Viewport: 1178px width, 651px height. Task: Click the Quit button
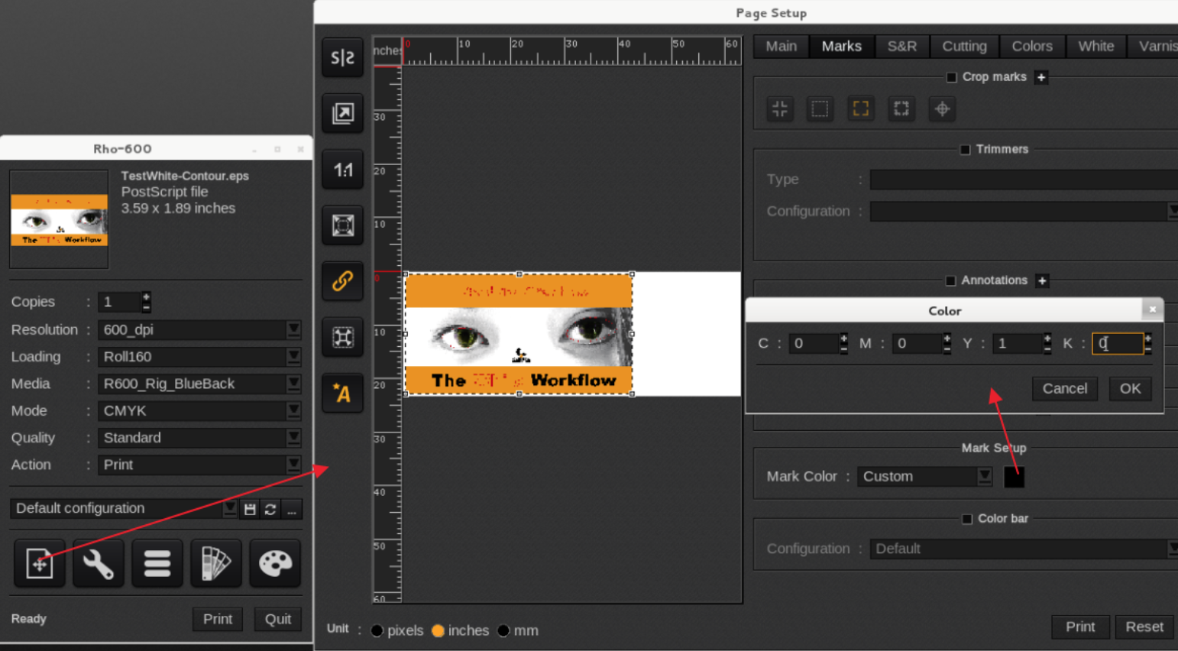(x=277, y=619)
